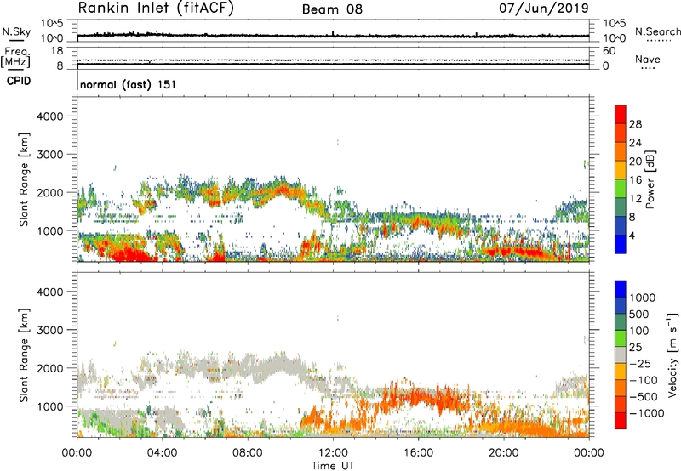Screen dimensions: 681x471
Task: Pick the gray -25 to 25 velocity colorbar segment
Action: 621,355
